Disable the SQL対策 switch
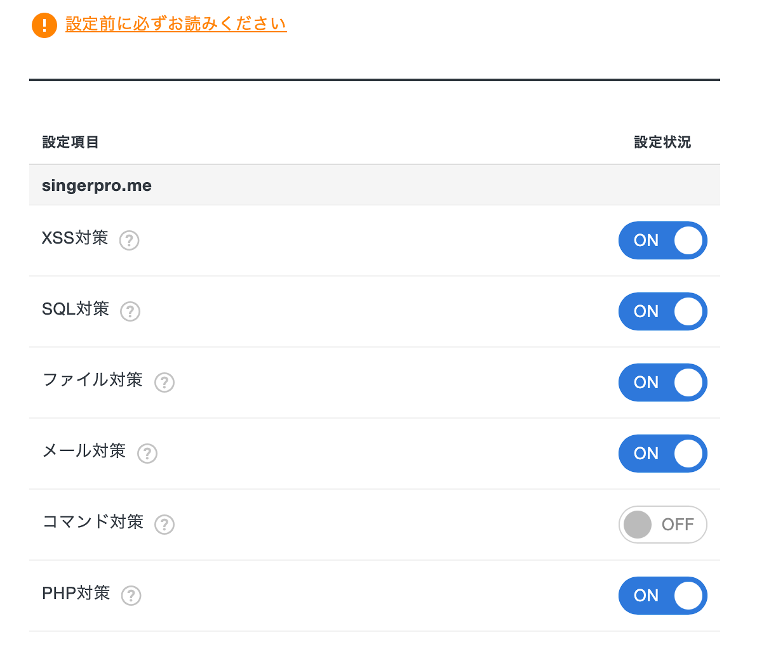Screen dimensions: 757x647 (662, 311)
